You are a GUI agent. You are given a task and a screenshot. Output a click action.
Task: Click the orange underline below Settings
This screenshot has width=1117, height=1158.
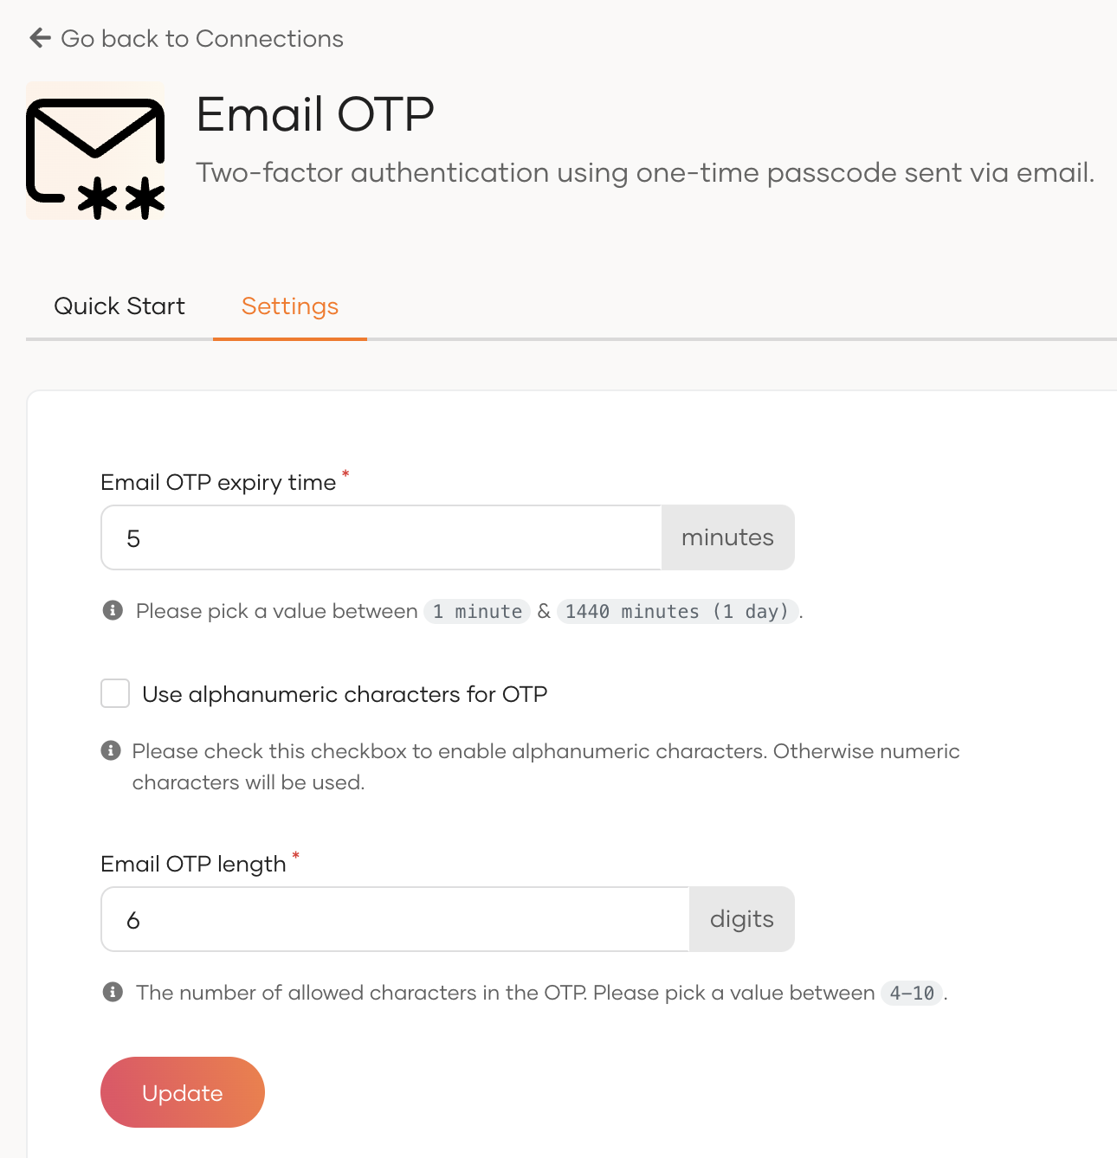point(289,341)
